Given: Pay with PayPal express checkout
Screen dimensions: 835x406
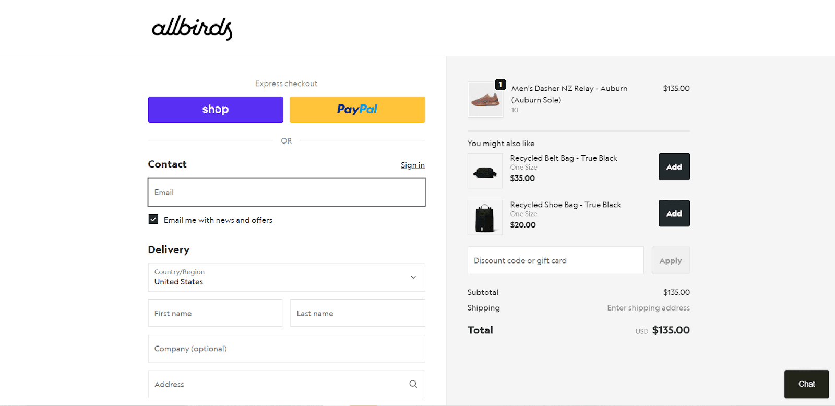Looking at the screenshot, I should 357,110.
